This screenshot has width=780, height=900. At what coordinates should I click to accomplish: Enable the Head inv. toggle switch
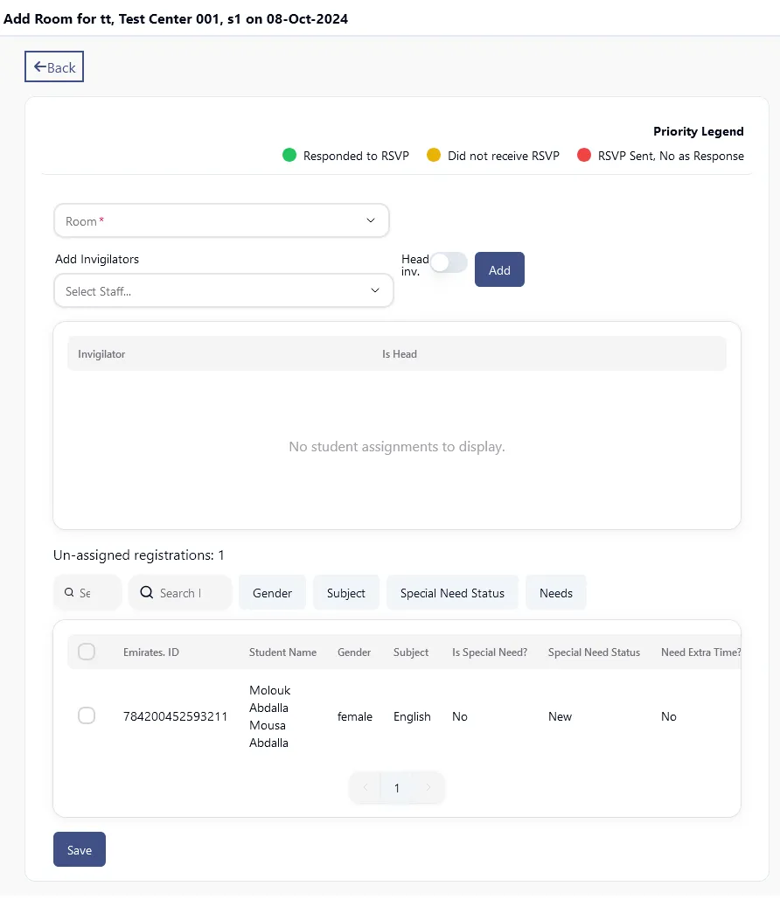point(449,262)
